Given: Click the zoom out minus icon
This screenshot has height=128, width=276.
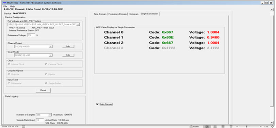Looking at the screenshot, I should click(237, 126).
